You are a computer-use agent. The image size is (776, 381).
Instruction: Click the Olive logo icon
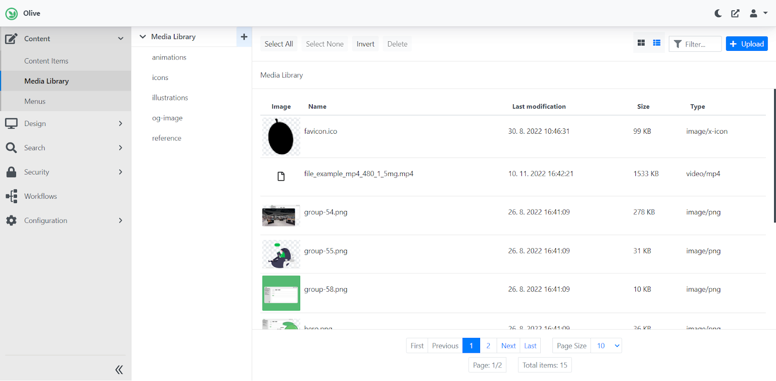[12, 14]
